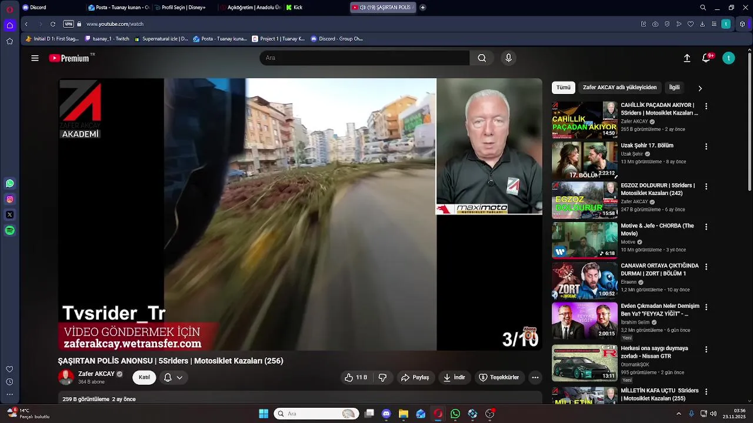Go back with the browser back arrow
The height and width of the screenshot is (423, 753).
point(26,24)
